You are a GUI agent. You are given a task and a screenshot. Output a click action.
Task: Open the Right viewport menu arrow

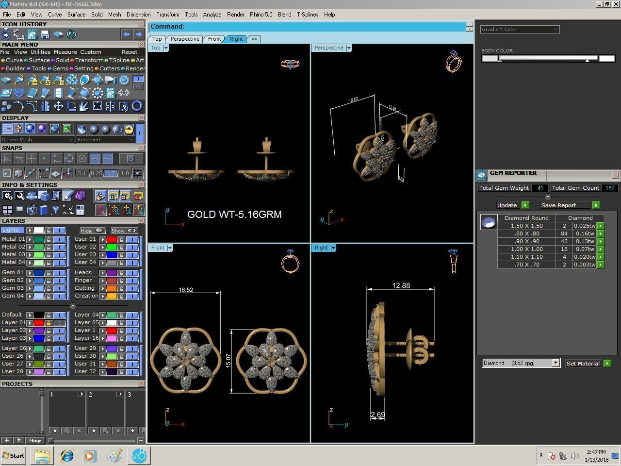coord(333,248)
